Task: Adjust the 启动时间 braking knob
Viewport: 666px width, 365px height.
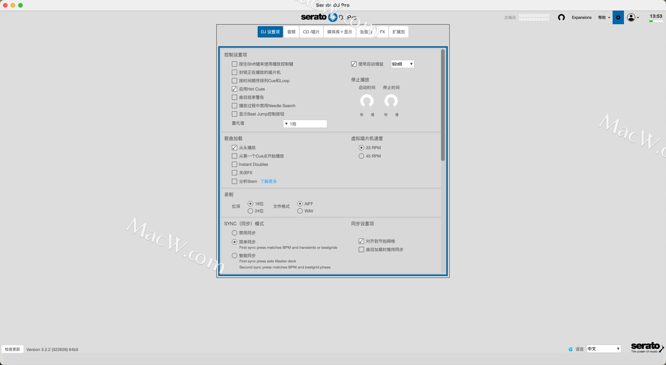Action: 367,101
